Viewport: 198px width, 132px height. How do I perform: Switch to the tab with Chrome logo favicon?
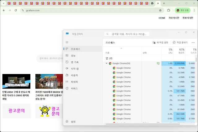coord(152,3)
